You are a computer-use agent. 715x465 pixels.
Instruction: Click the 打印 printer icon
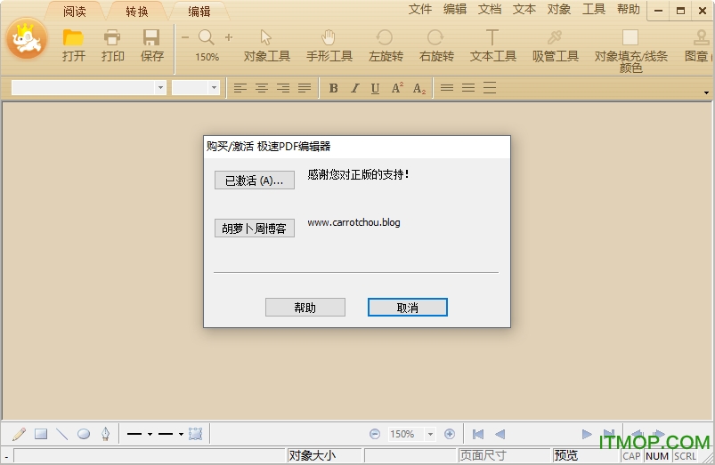(112, 44)
